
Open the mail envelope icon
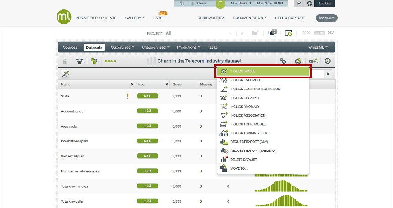click(x=299, y=4)
